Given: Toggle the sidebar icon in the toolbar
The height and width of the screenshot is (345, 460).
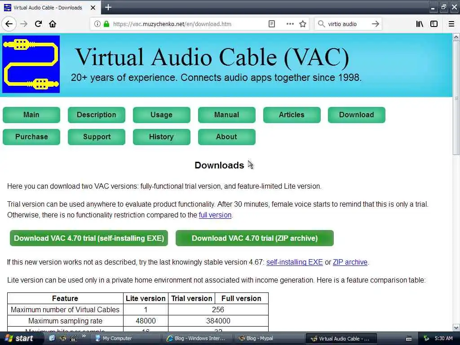Looking at the screenshot, I should point(434,24).
